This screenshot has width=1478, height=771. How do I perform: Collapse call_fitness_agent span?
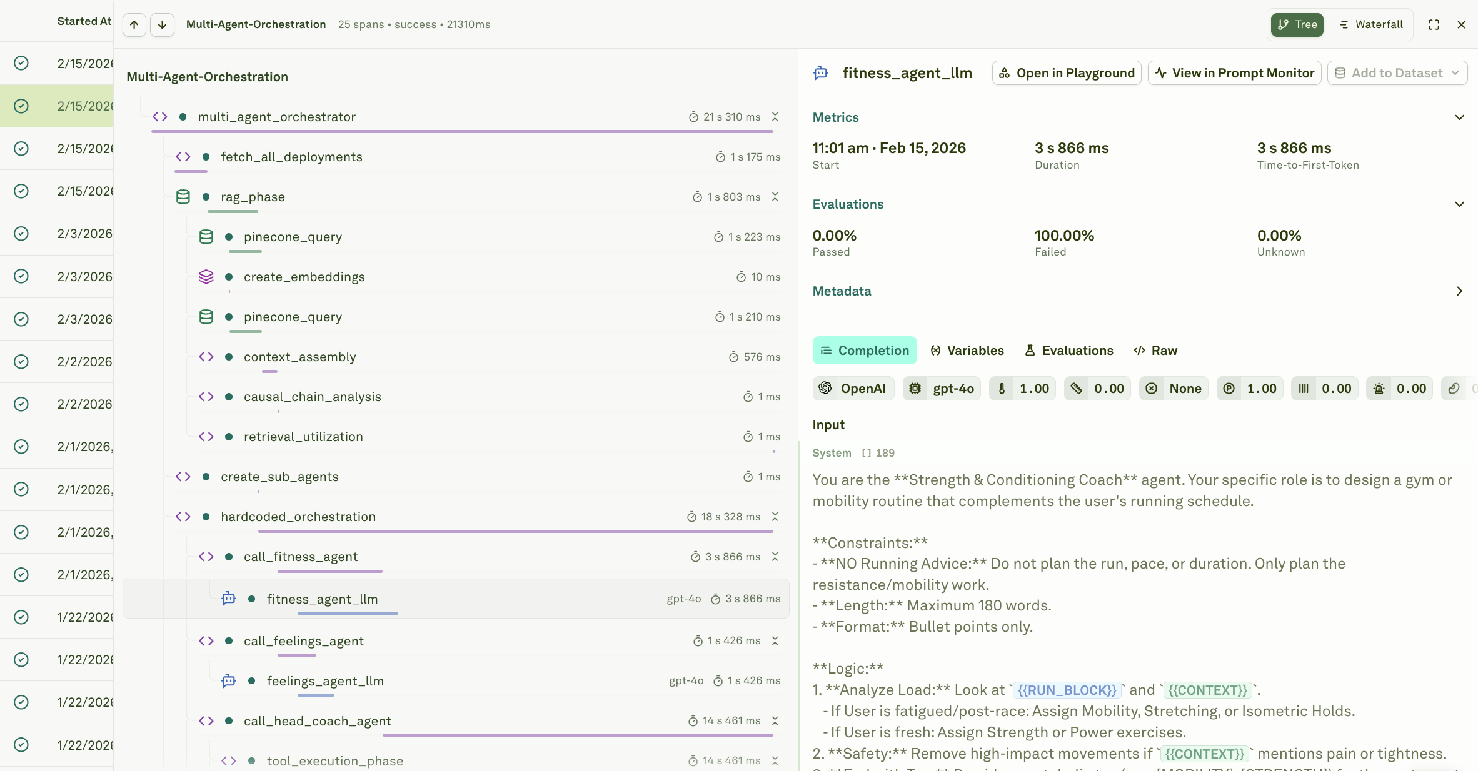pyautogui.click(x=775, y=557)
